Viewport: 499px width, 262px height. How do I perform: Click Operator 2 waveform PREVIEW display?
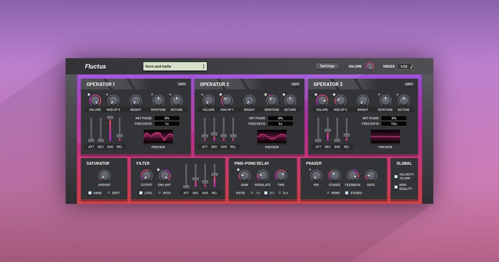point(272,137)
